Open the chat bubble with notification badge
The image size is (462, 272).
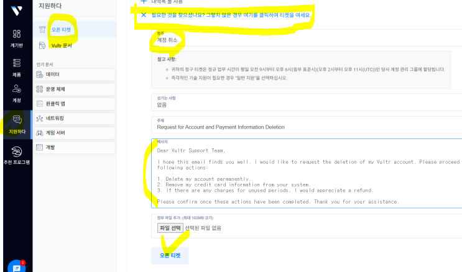[17, 266]
